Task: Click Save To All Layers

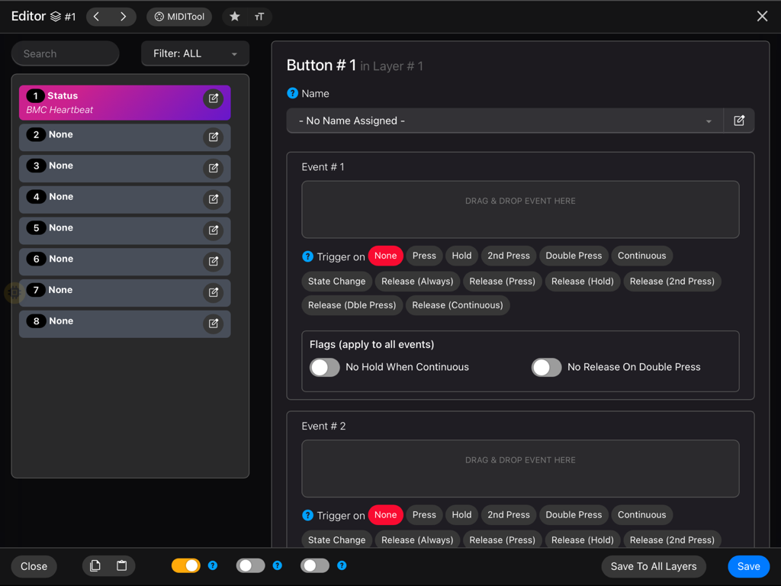Action: point(653,566)
